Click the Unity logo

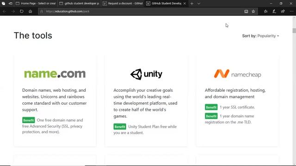(146, 74)
